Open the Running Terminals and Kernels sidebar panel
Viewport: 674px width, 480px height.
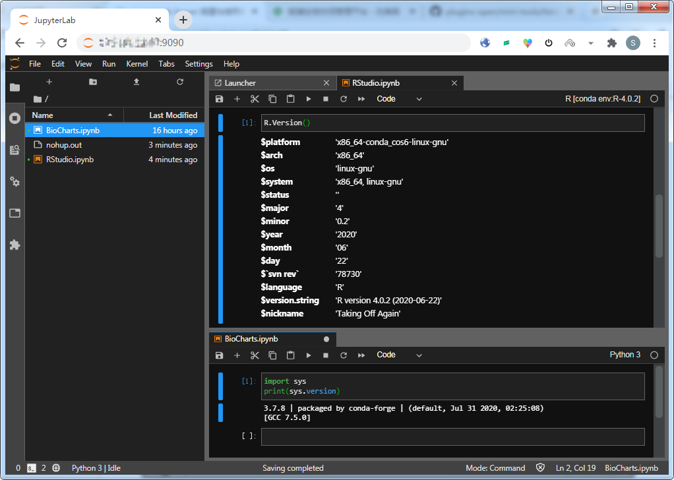[15, 119]
